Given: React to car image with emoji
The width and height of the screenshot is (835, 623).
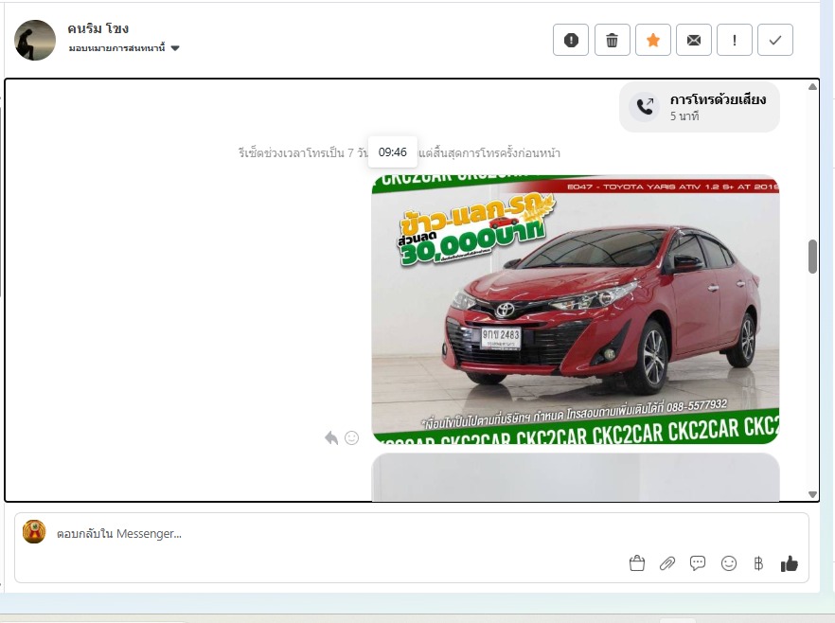Looking at the screenshot, I should click(352, 437).
